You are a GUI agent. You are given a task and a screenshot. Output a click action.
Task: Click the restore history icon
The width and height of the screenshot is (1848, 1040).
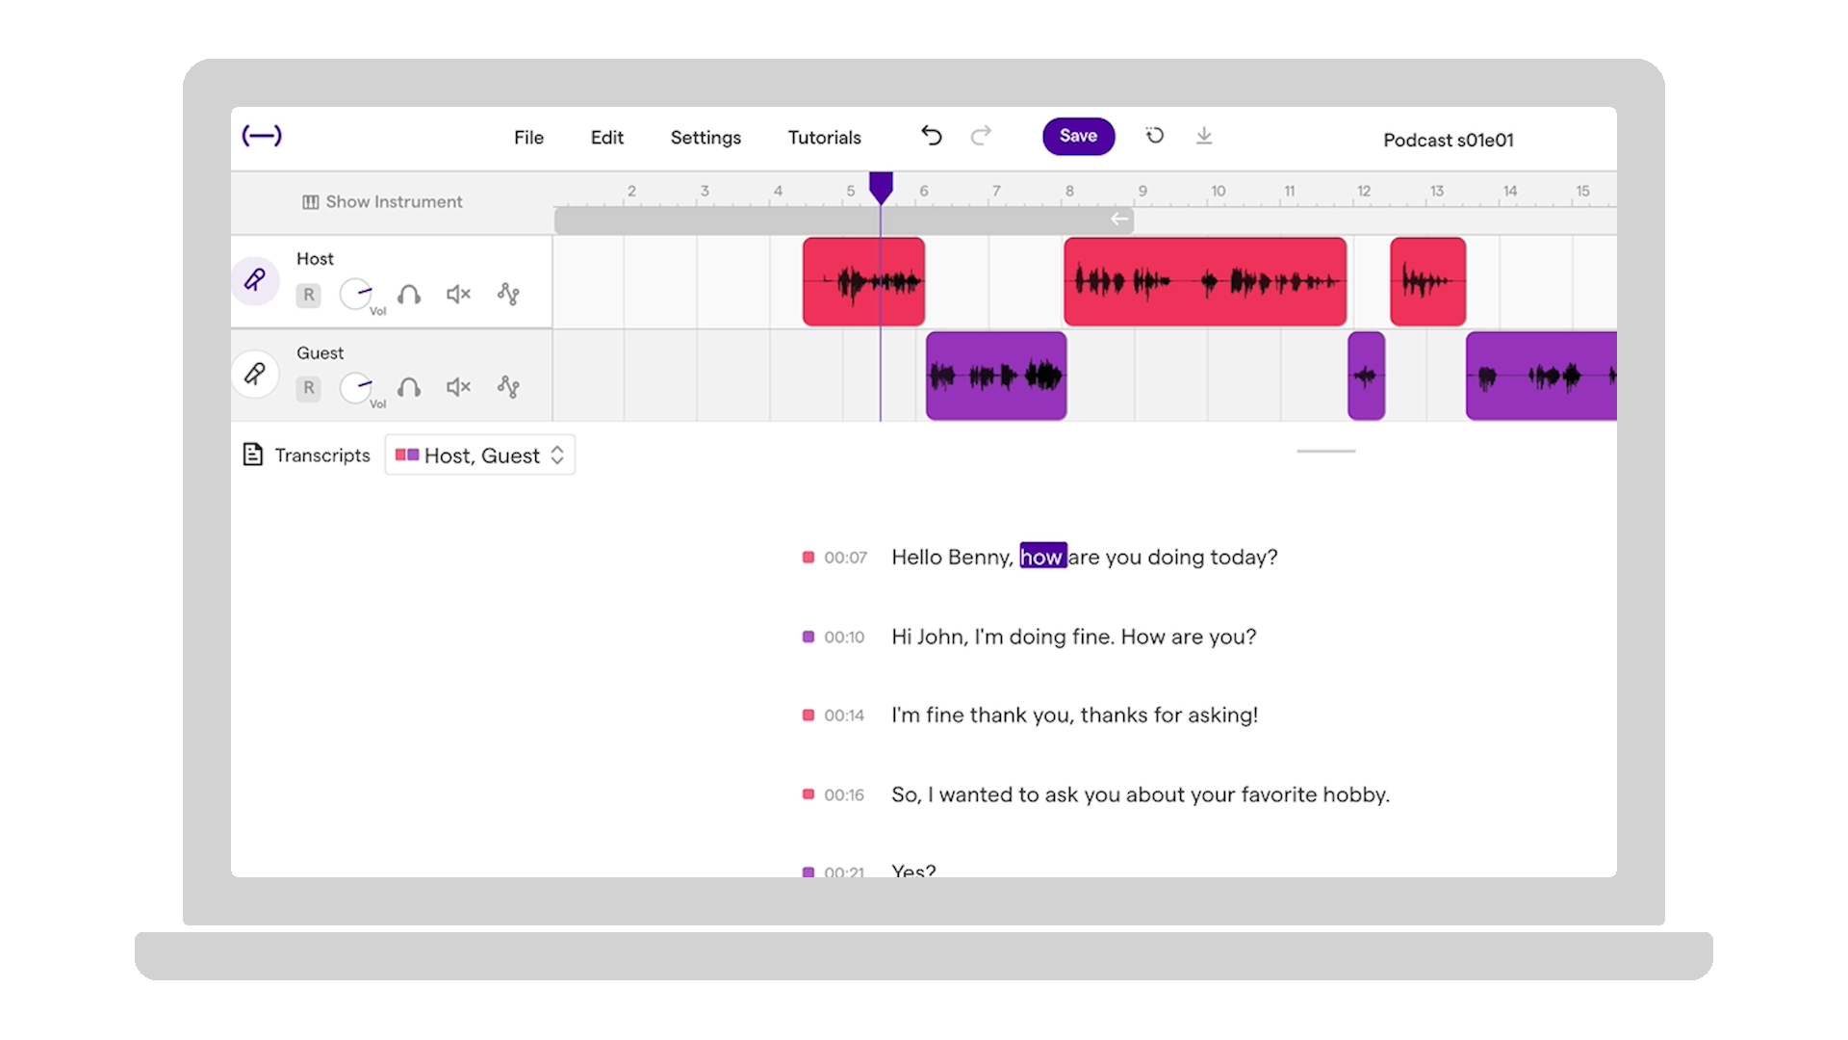coord(1155,136)
